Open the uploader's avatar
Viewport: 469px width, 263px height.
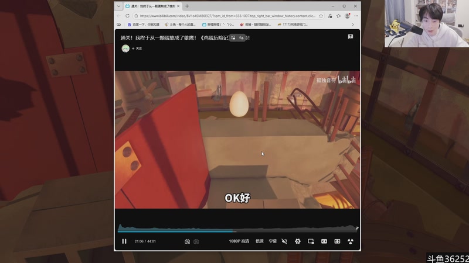(125, 49)
